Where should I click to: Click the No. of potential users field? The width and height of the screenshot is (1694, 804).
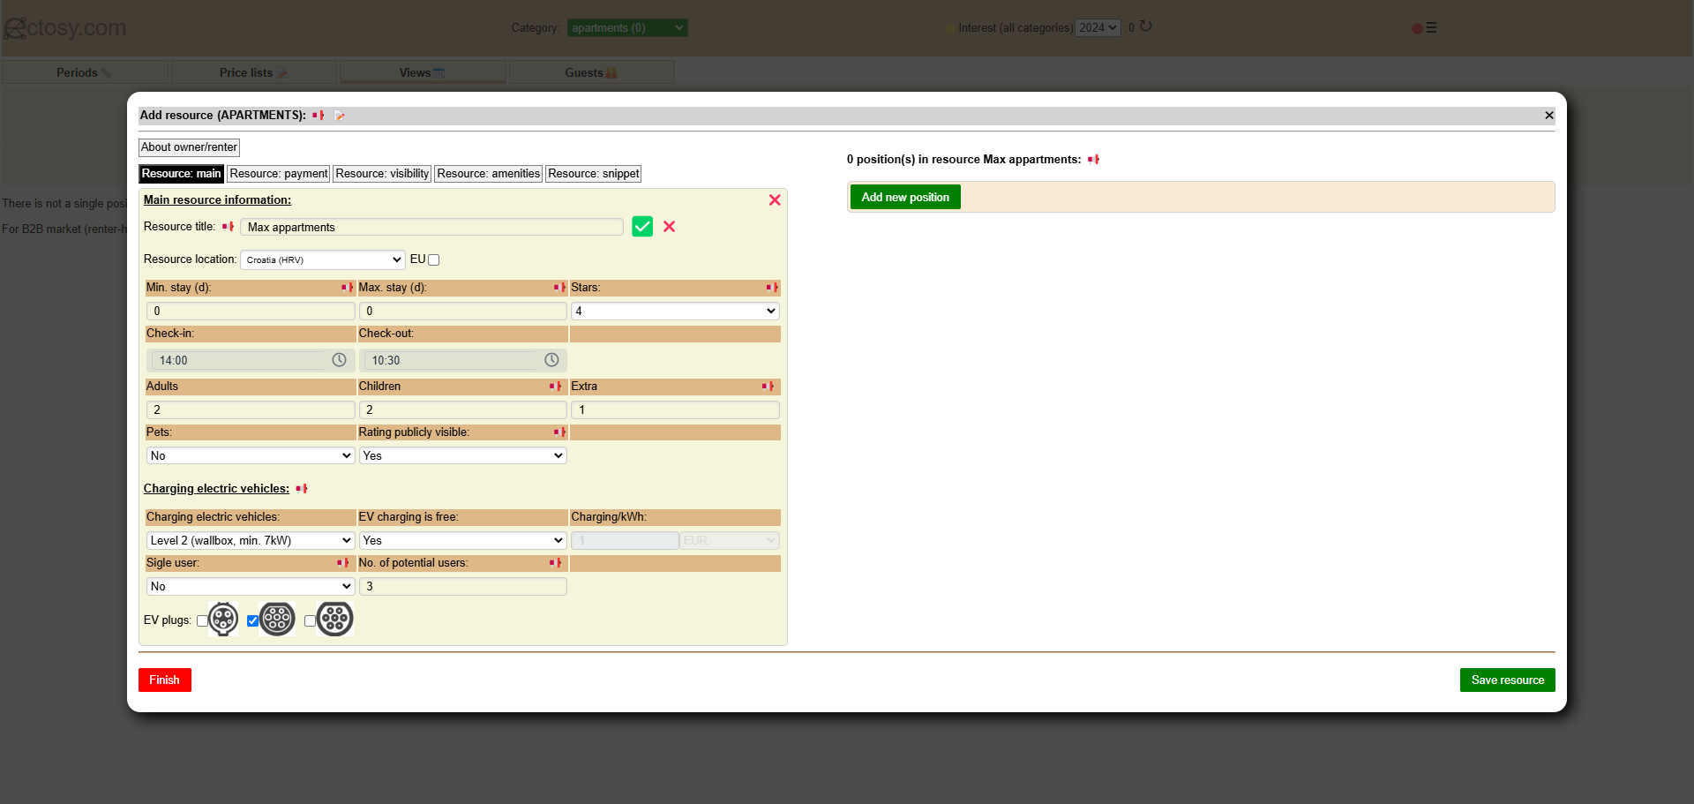[x=462, y=586]
